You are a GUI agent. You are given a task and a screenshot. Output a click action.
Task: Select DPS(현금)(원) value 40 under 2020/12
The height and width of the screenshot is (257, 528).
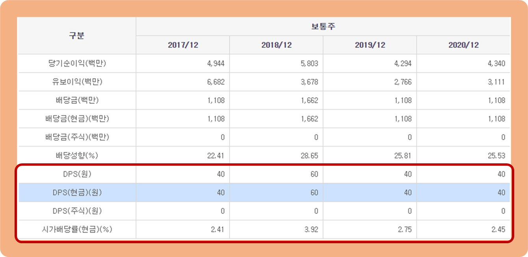(501, 192)
